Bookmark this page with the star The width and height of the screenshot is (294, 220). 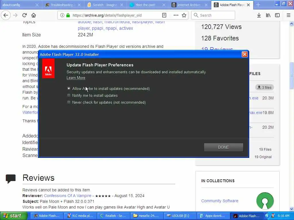tap(184, 15)
